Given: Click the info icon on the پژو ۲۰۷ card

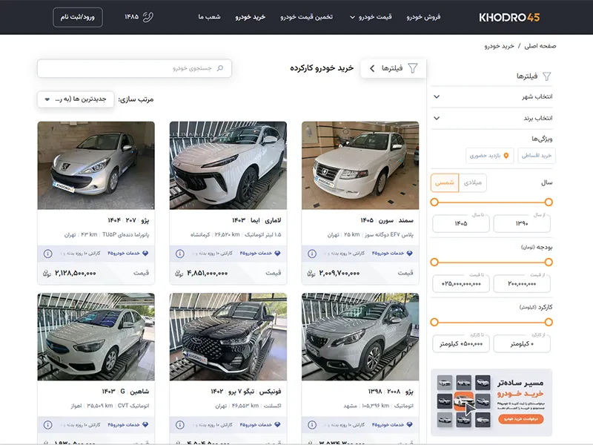Looking at the screenshot, I should [x=47, y=254].
